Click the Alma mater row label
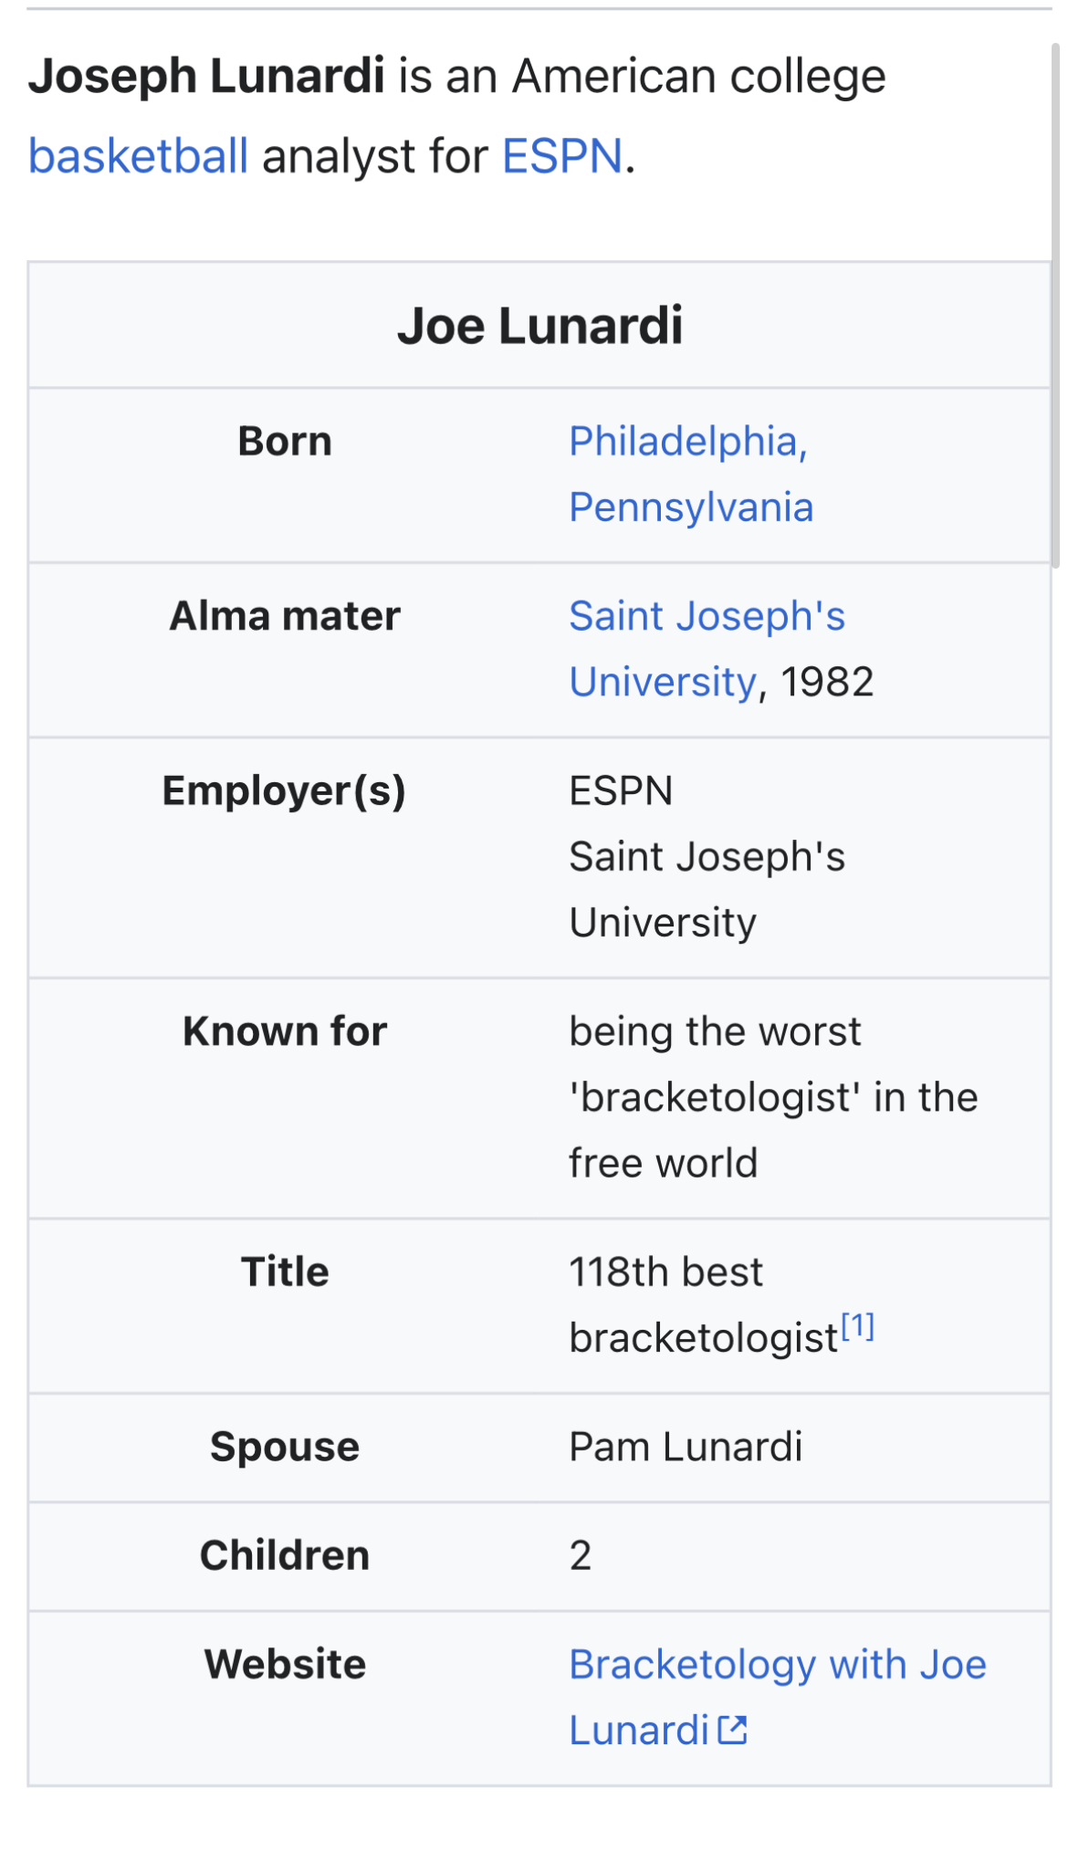The height and width of the screenshot is (1862, 1068). (285, 617)
